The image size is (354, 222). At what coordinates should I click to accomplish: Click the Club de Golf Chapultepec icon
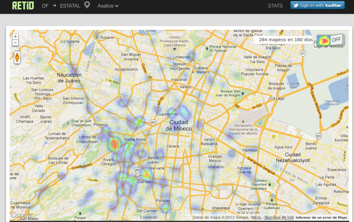(68, 123)
